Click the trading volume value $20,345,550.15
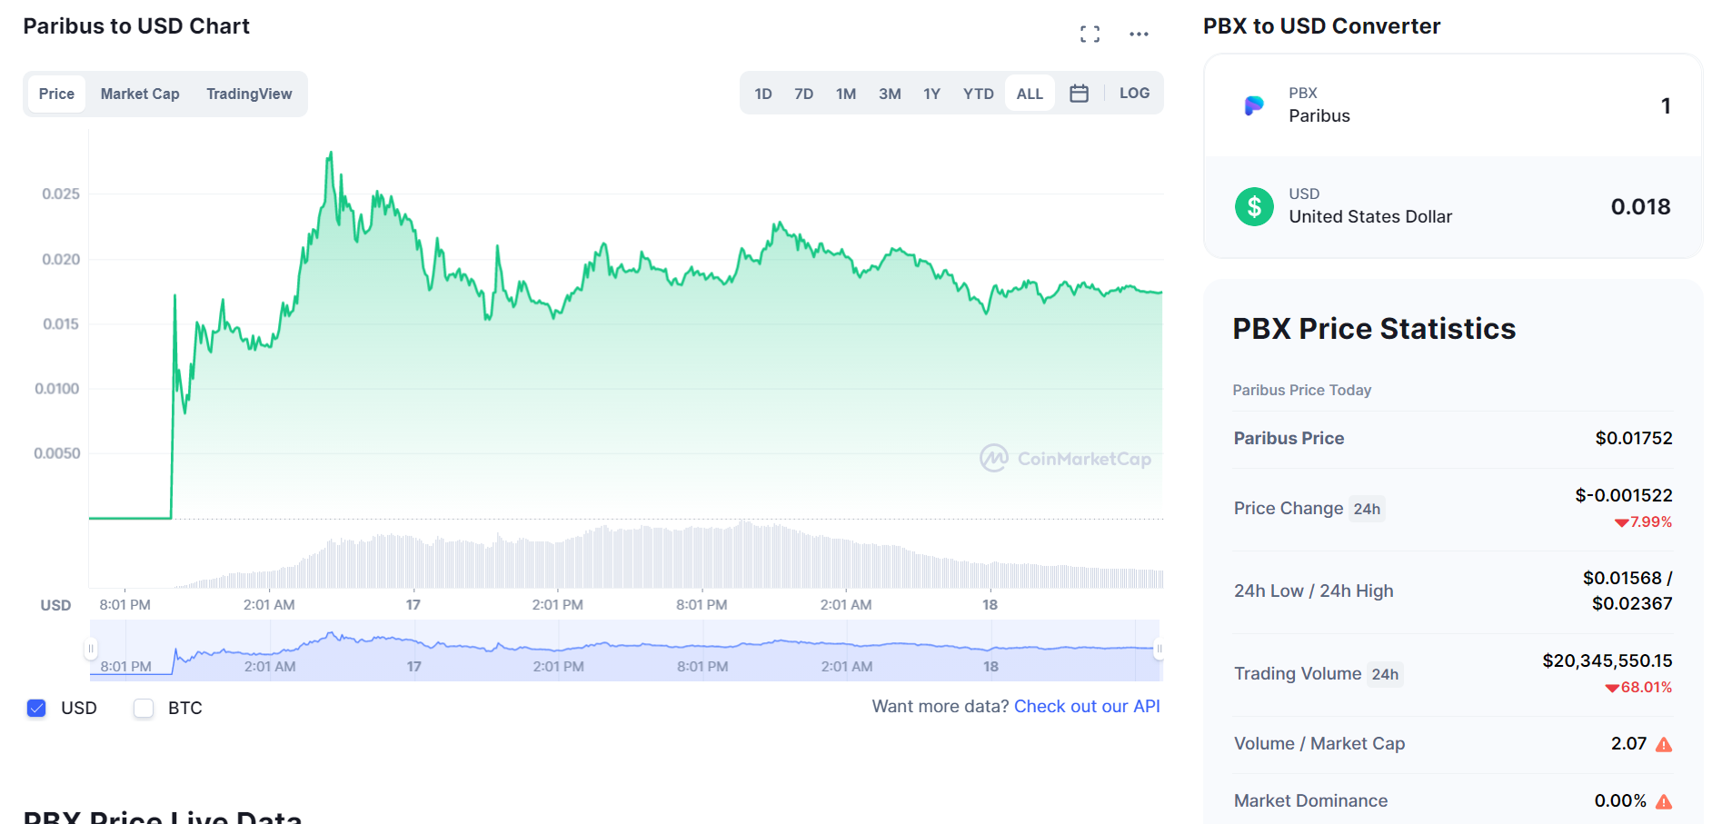Screen dimensions: 1712x824 point(1607,660)
